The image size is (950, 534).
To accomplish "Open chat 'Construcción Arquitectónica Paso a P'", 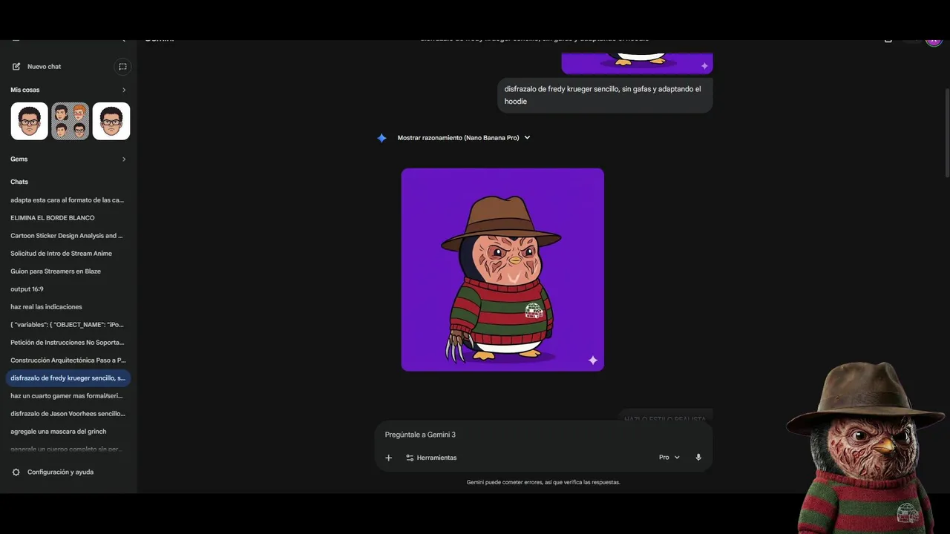I will coord(68,360).
